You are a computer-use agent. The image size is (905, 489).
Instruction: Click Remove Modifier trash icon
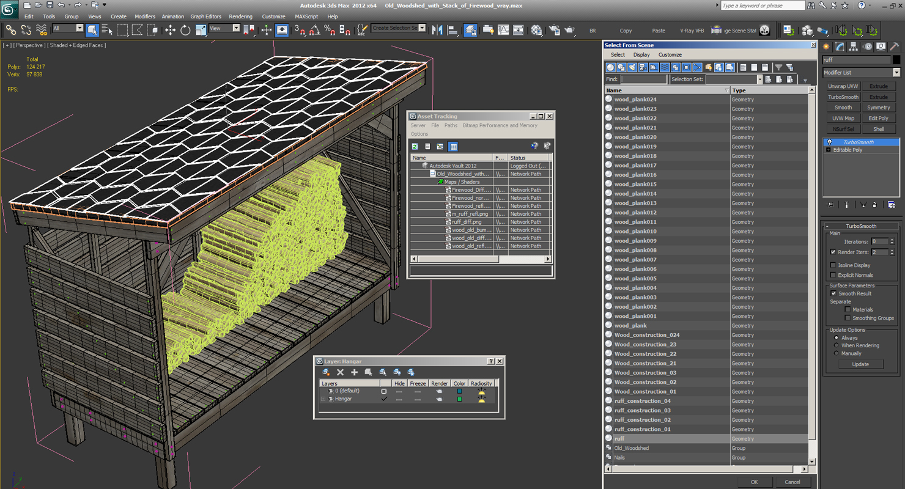point(875,205)
